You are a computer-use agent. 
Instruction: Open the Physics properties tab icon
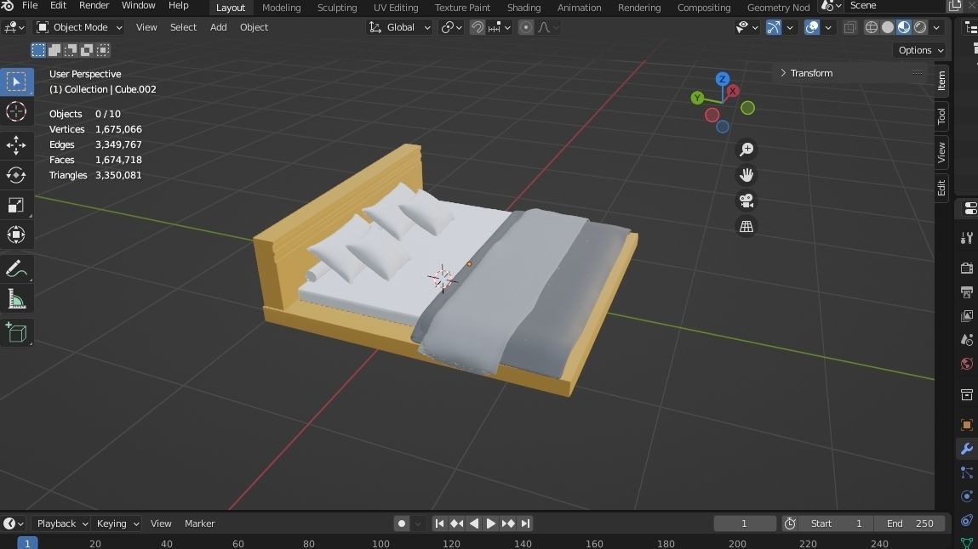pos(967,496)
